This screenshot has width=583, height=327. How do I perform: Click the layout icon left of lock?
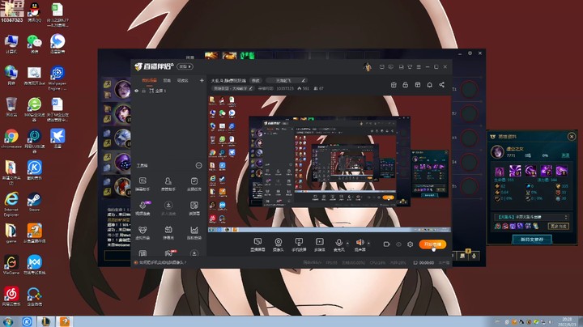click(394, 85)
